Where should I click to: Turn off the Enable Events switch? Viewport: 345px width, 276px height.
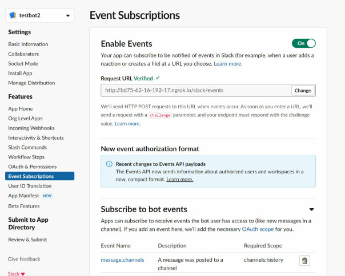coord(304,43)
